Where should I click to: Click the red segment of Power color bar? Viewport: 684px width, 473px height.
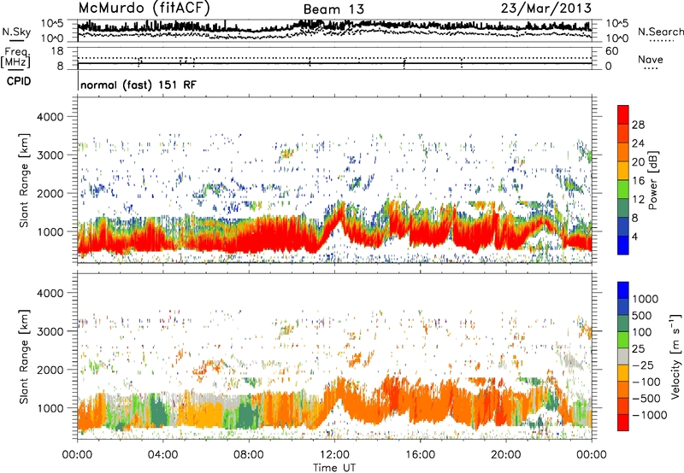623,114
